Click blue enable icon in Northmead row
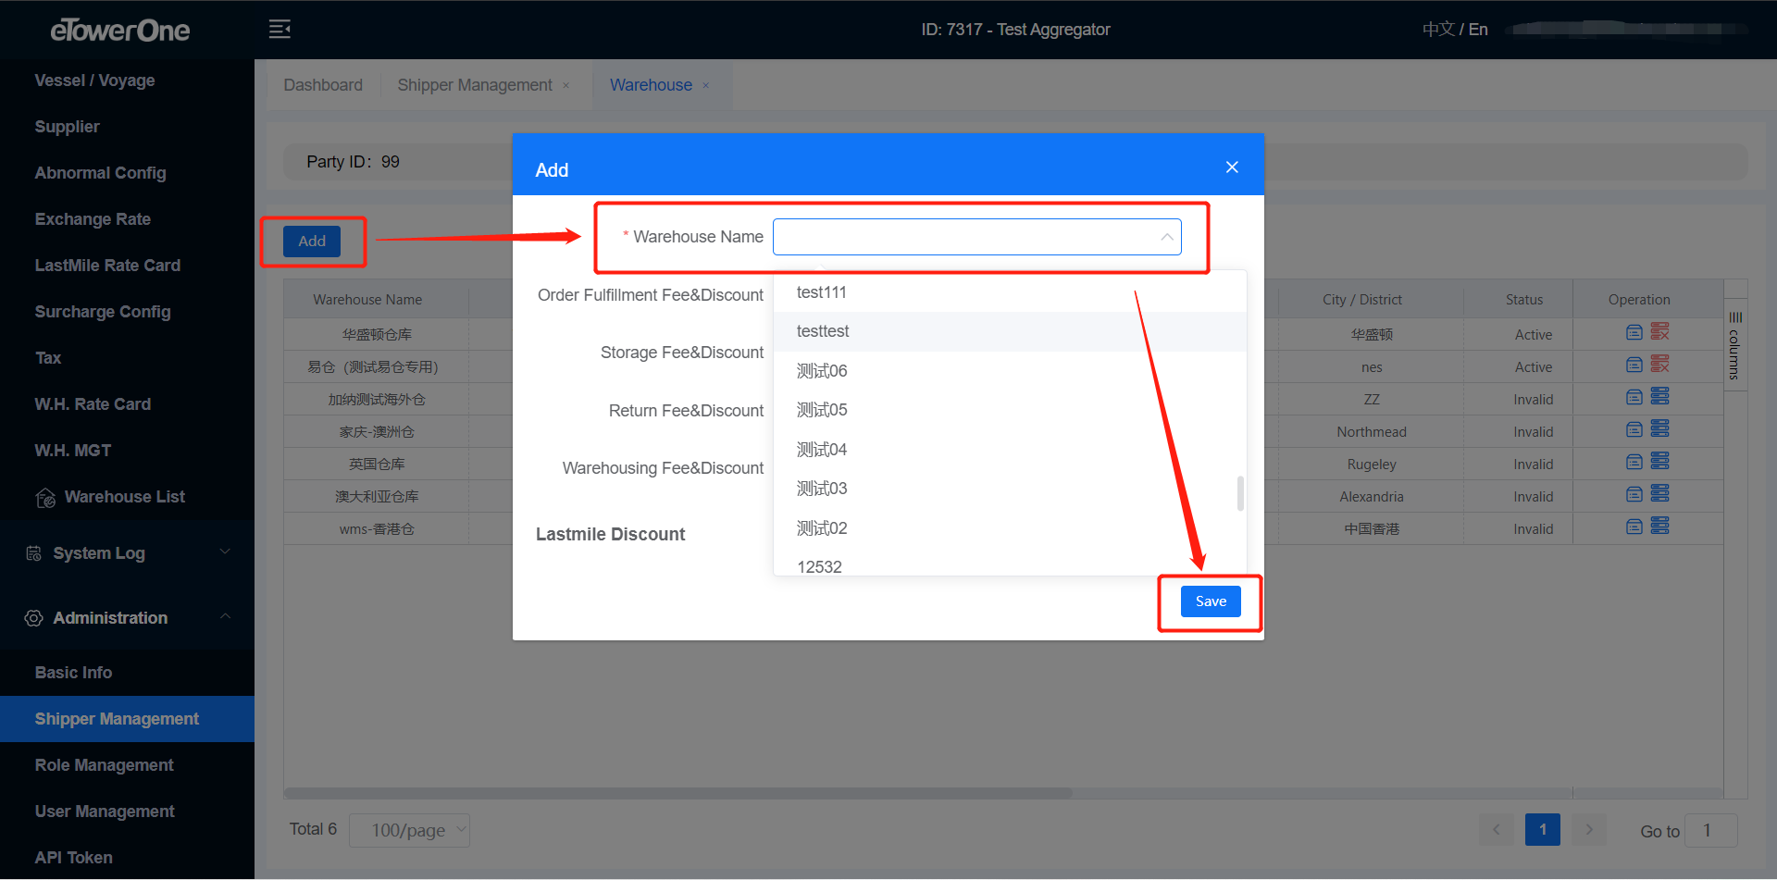 coord(1659,429)
